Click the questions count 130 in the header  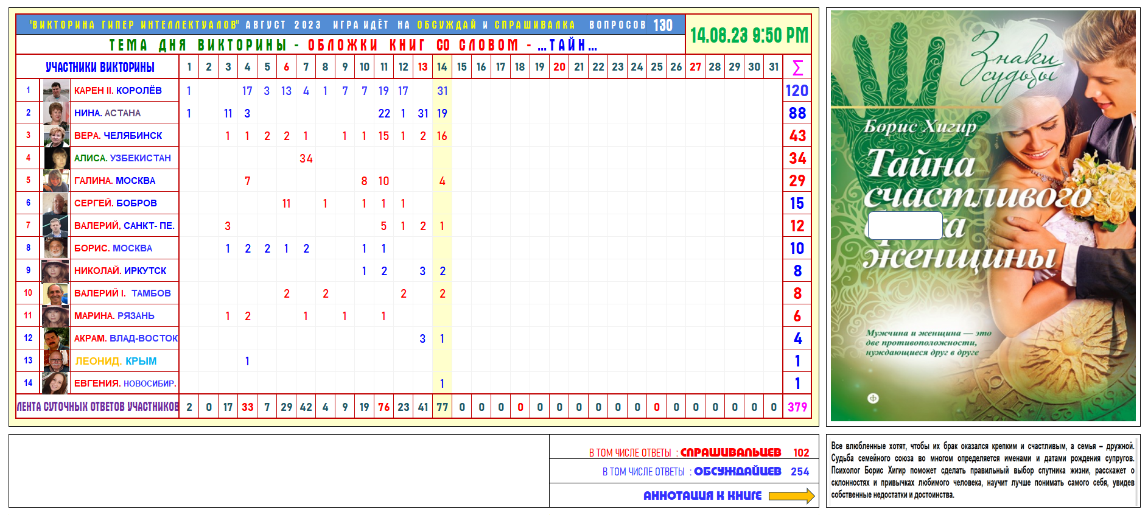click(663, 25)
